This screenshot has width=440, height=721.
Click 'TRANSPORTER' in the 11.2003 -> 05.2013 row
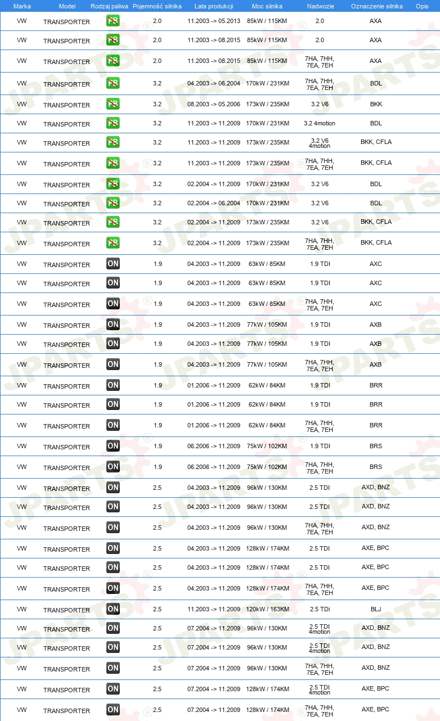pyautogui.click(x=66, y=22)
